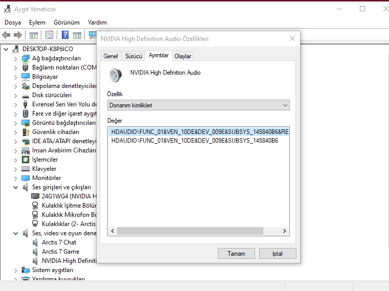Select the Ayrıntılar tab
389x291 pixels.
[159, 55]
